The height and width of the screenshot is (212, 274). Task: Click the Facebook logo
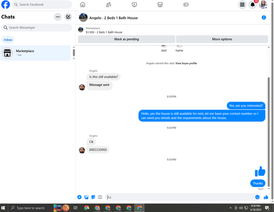click(5, 4)
